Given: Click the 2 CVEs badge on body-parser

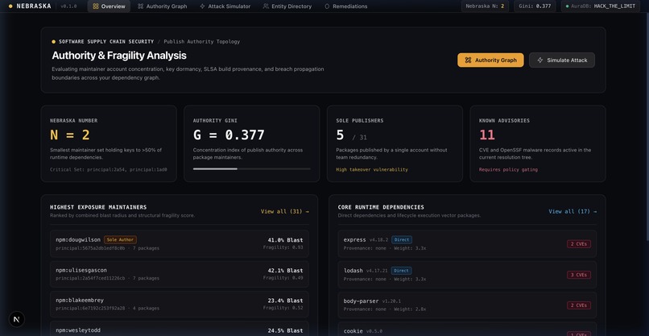Looking at the screenshot, I should 579,305.
